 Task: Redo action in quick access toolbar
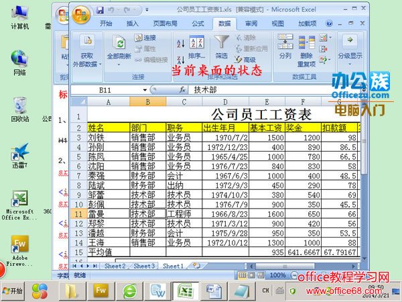[x=127, y=10]
